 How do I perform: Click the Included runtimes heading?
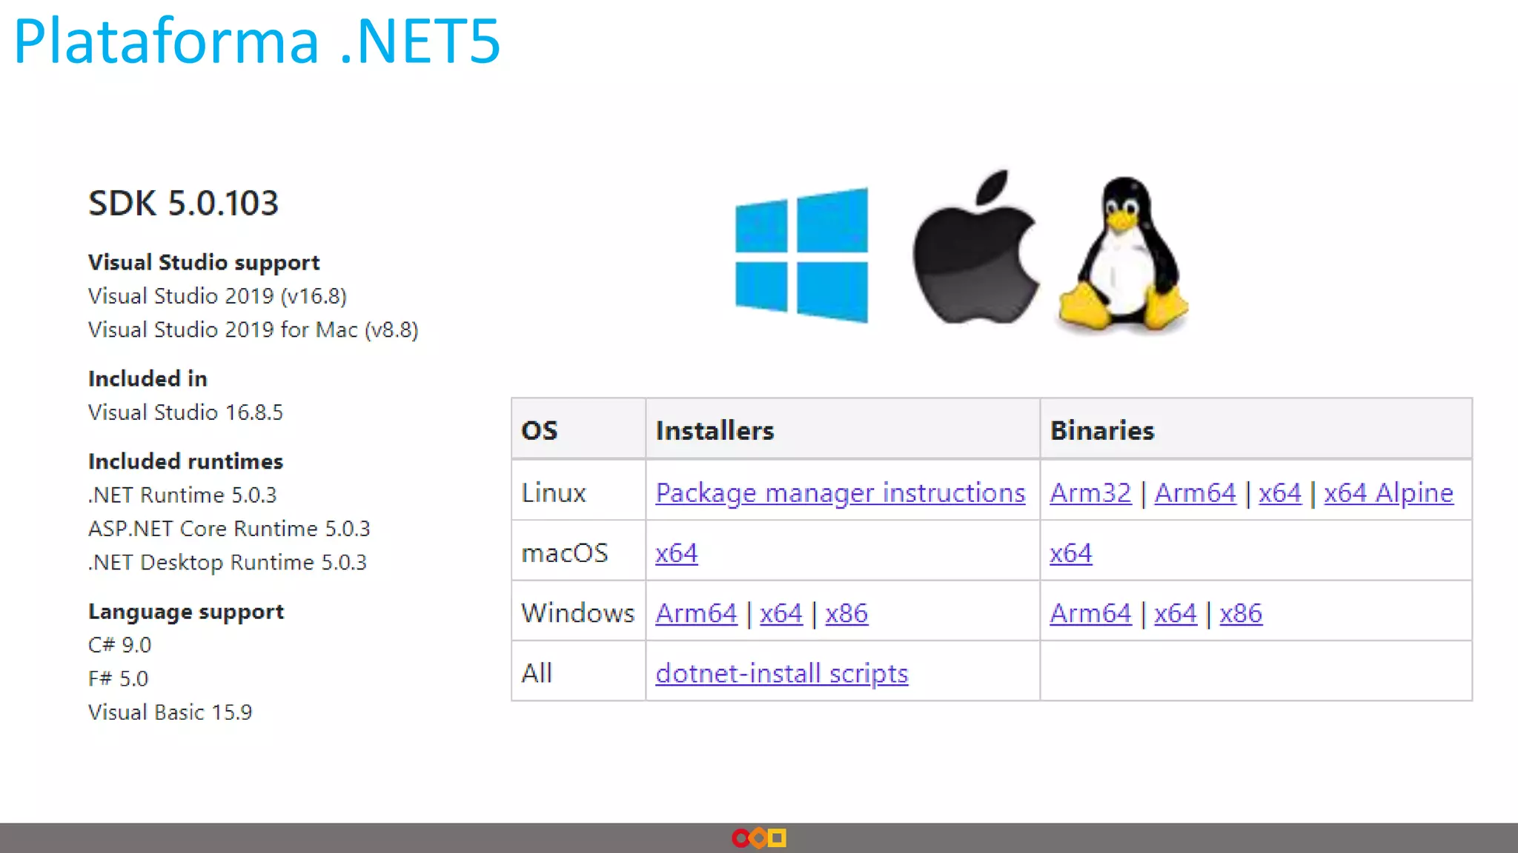[185, 461]
